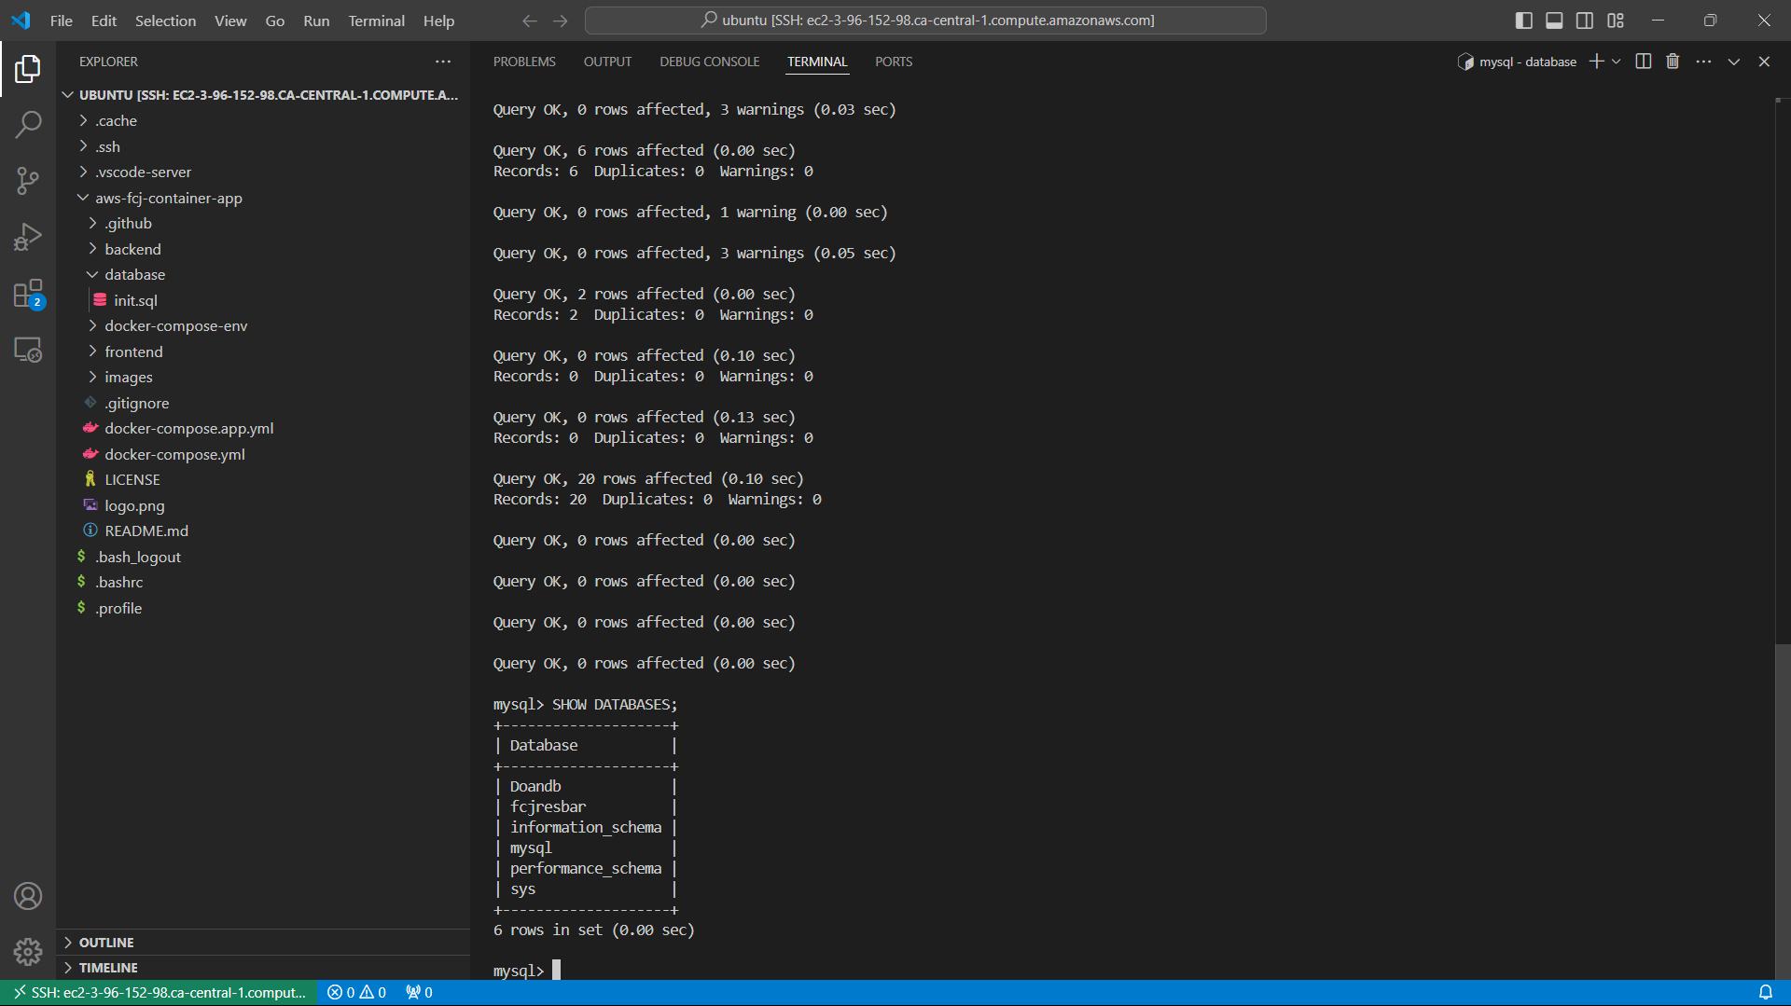Expand the .cache folder
The image size is (1791, 1006).
(x=263, y=120)
